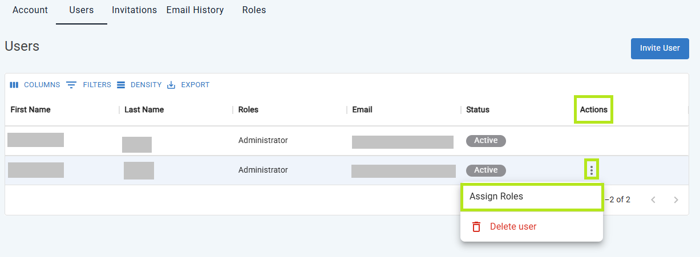Select the Users tab
The height and width of the screenshot is (257, 700).
81,10
